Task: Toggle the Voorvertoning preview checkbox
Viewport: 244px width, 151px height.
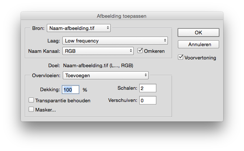Action: 180,57
